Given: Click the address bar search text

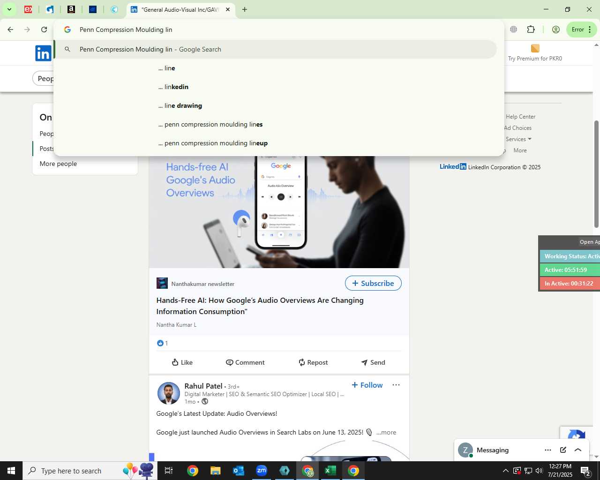Looking at the screenshot, I should (126, 30).
